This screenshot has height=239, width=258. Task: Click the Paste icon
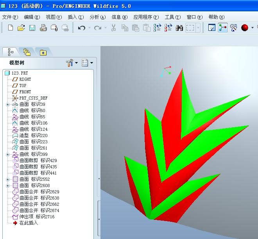click(x=136, y=28)
